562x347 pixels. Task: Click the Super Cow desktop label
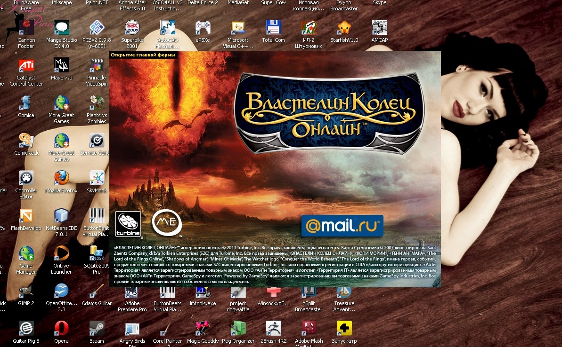[273, 2]
